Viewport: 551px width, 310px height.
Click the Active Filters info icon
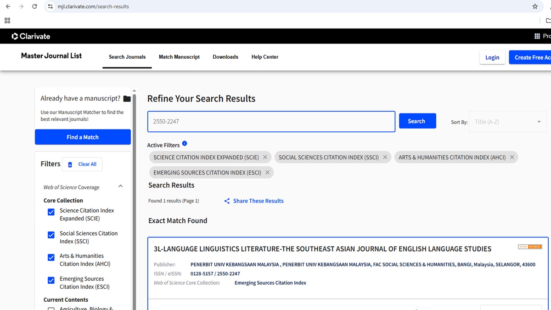pos(185,144)
